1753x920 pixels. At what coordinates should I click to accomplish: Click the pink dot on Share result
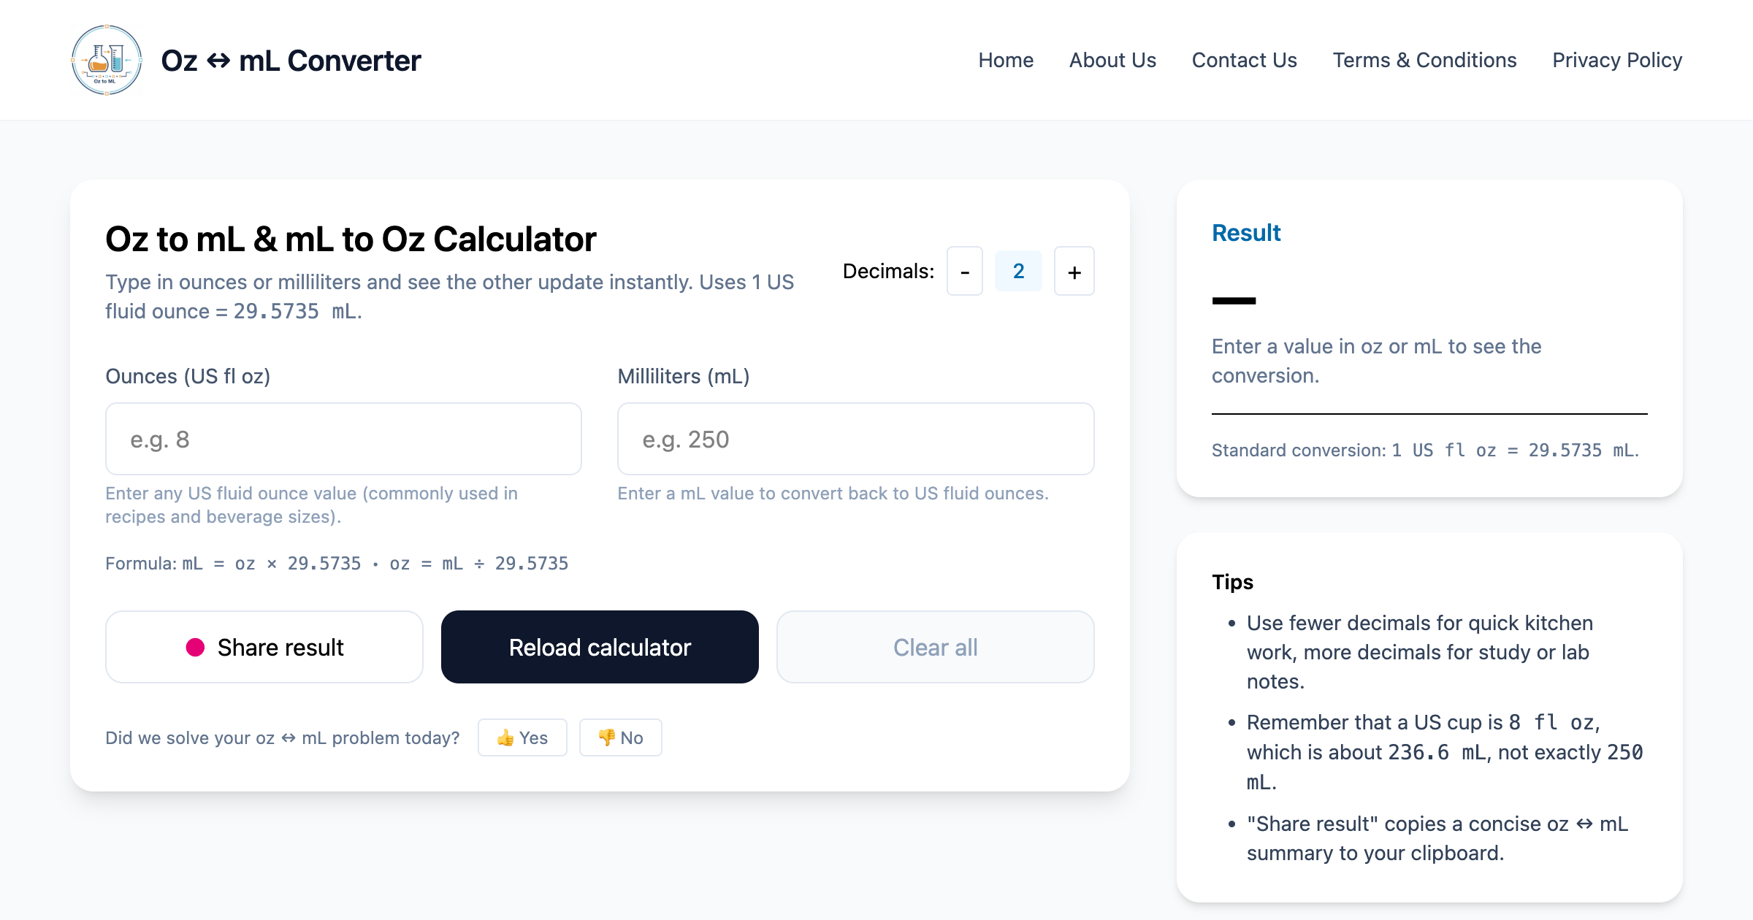click(195, 648)
